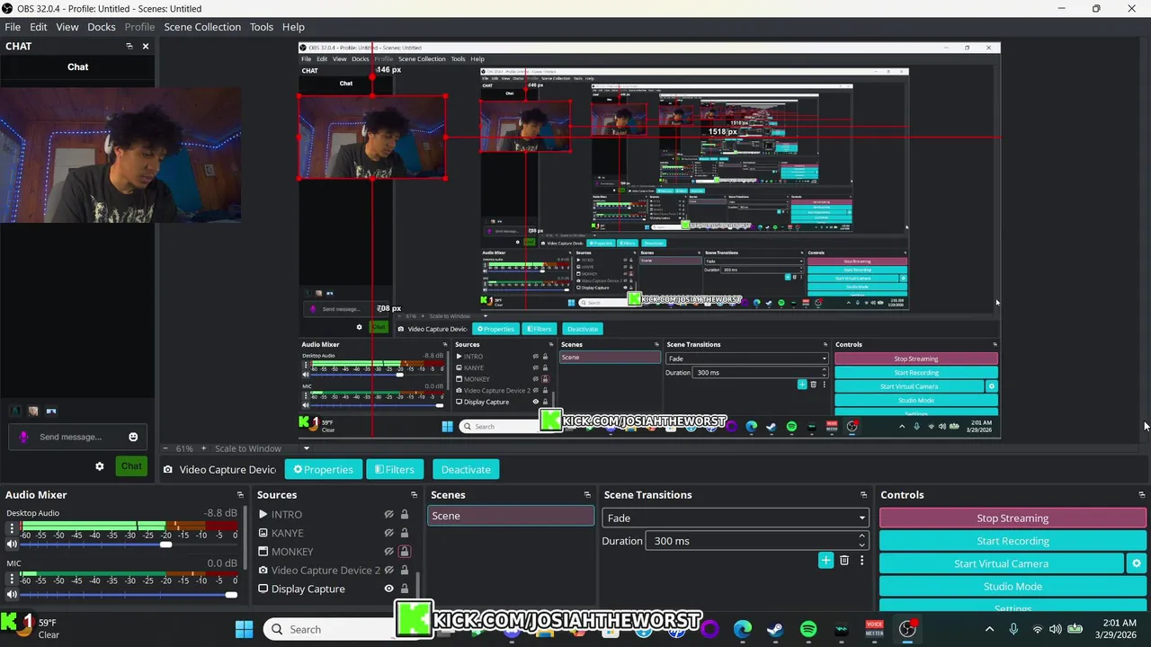Open Steam from the taskbar
This screenshot has width=1151, height=647.
point(775,630)
